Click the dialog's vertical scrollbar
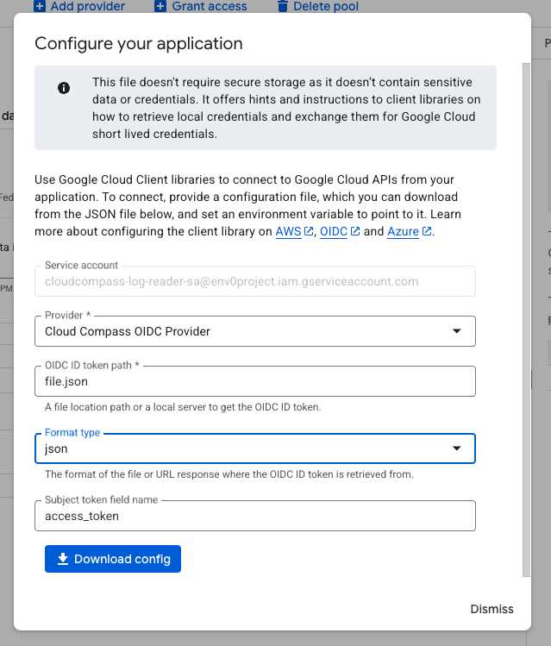The width and height of the screenshot is (551, 646). [x=526, y=320]
